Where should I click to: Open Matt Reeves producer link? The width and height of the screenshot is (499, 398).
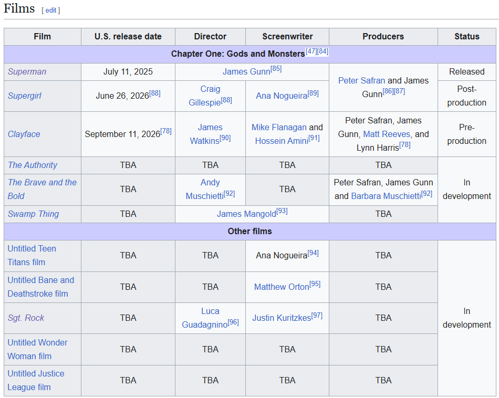pyautogui.click(x=387, y=134)
